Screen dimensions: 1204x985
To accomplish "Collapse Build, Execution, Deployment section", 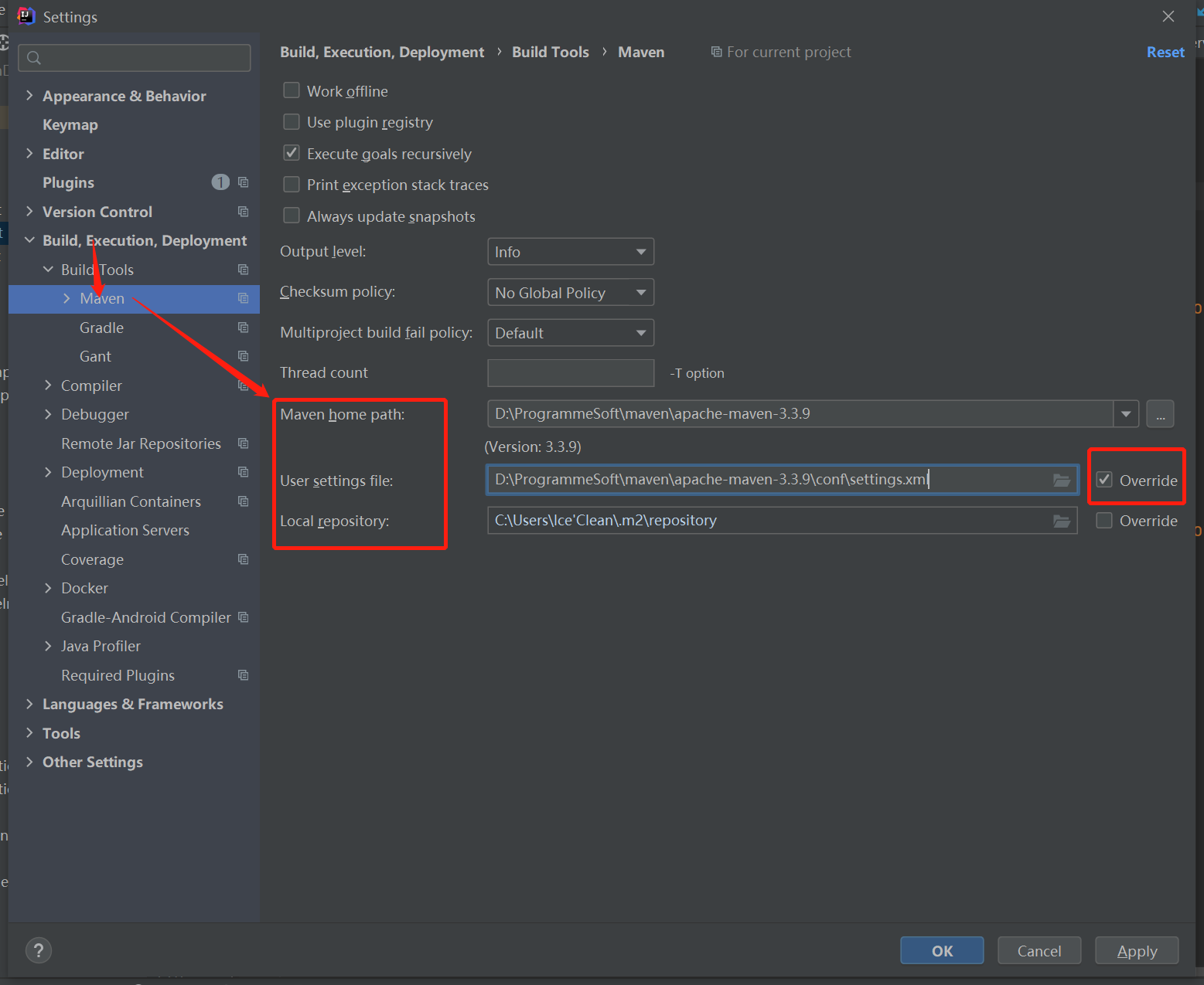I will click(x=29, y=240).
